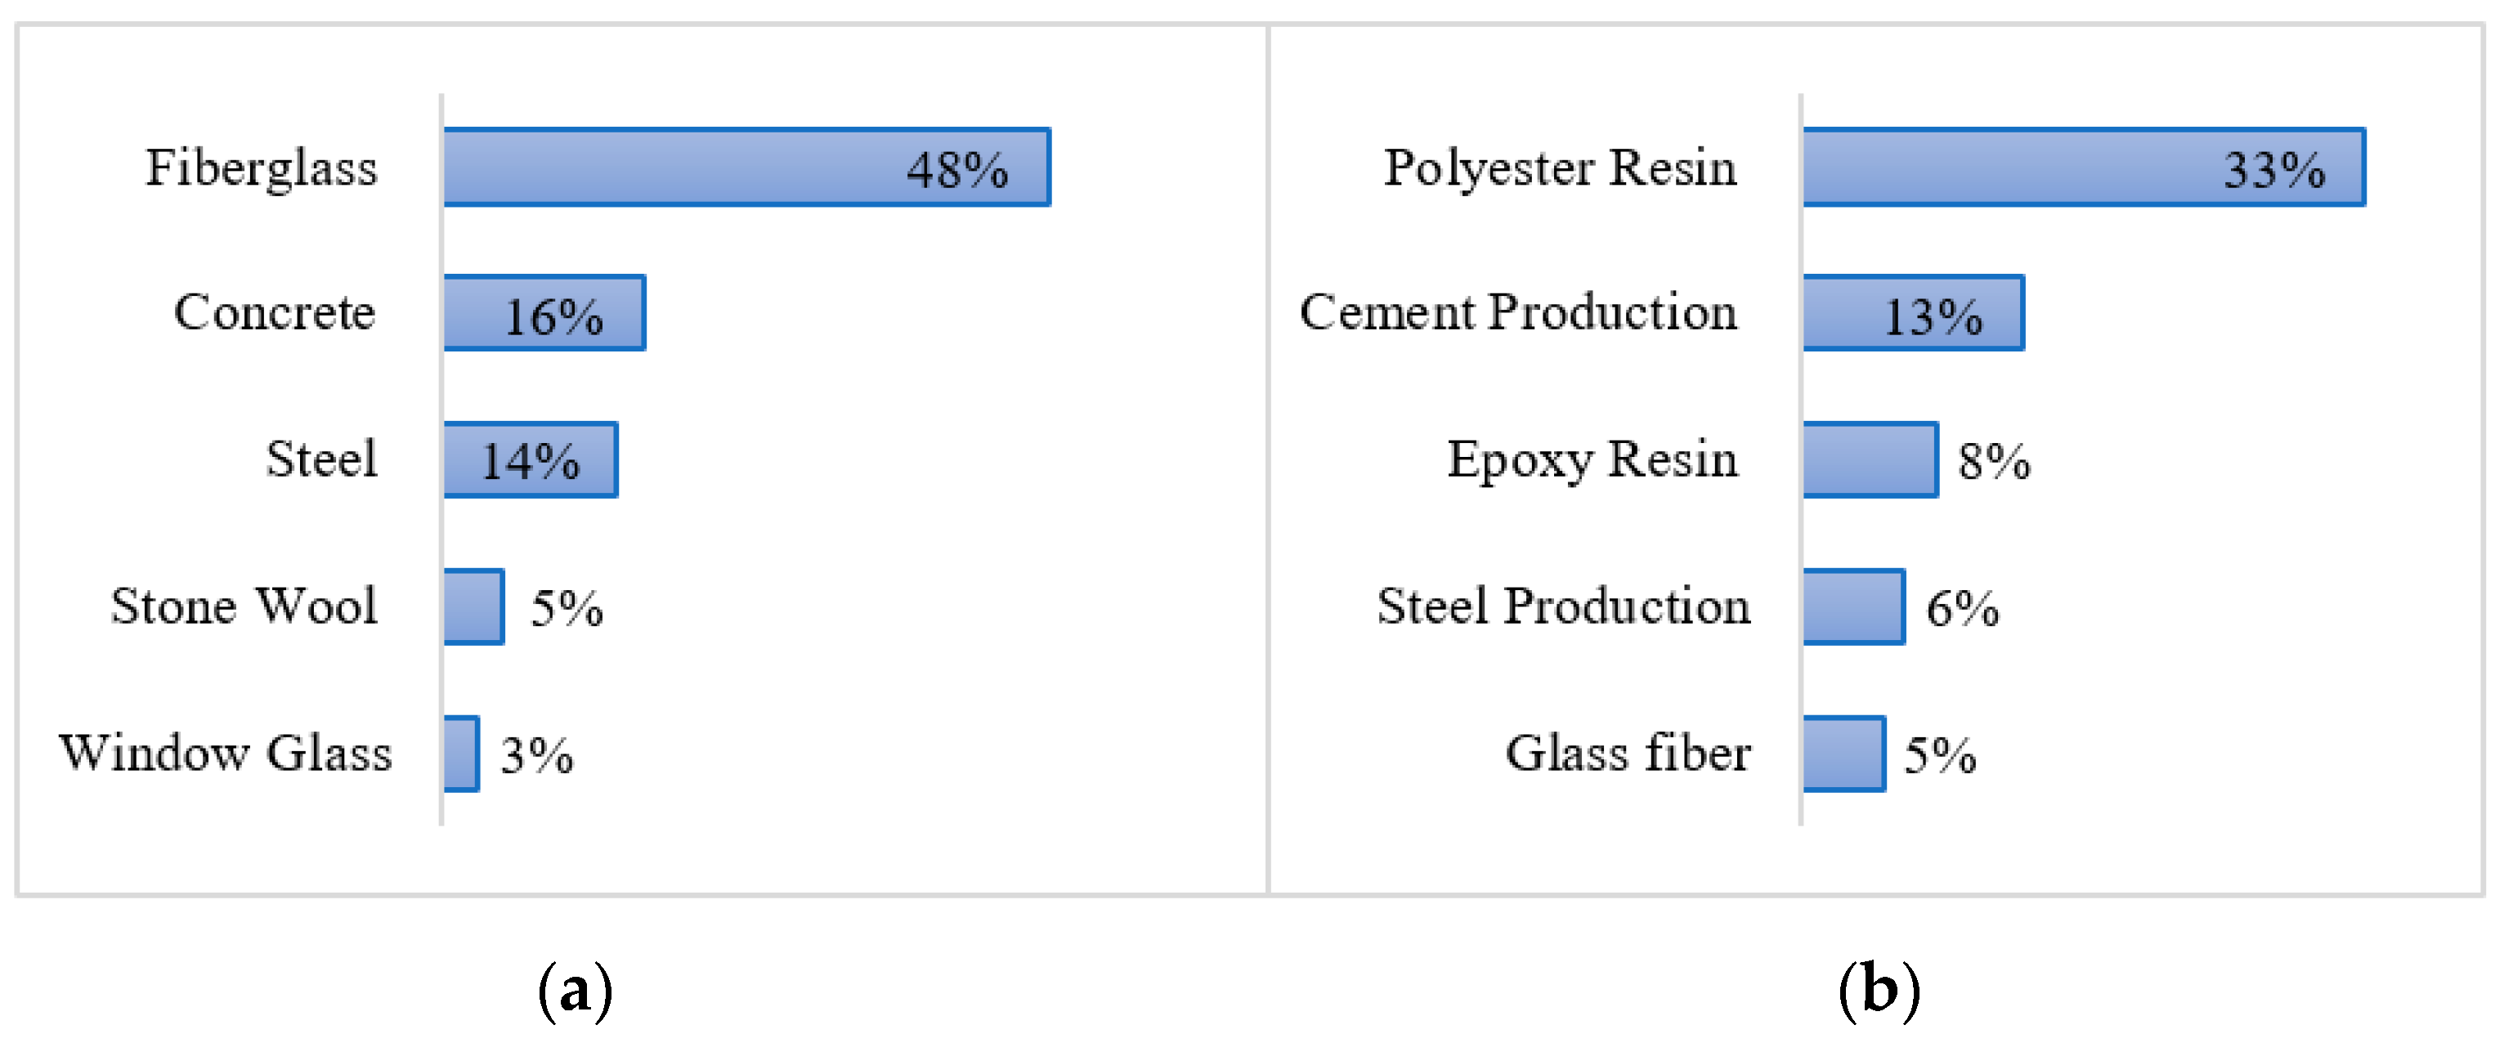Click the (a) subfigure caption

click(576, 990)
